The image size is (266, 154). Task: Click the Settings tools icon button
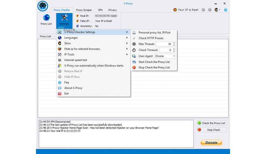[x=64, y=21]
